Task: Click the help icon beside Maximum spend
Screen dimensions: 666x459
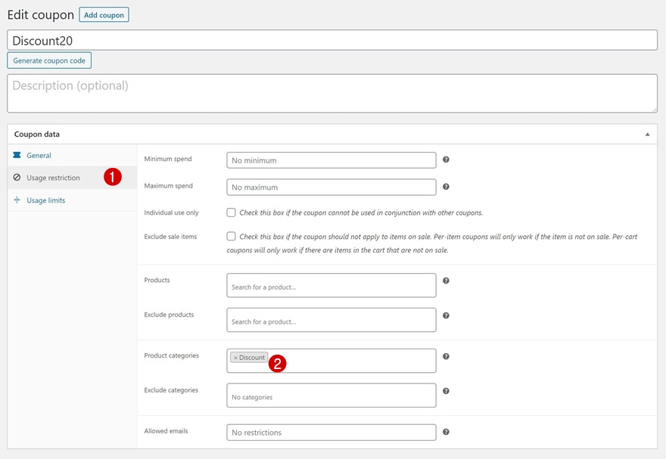Action: click(x=446, y=186)
